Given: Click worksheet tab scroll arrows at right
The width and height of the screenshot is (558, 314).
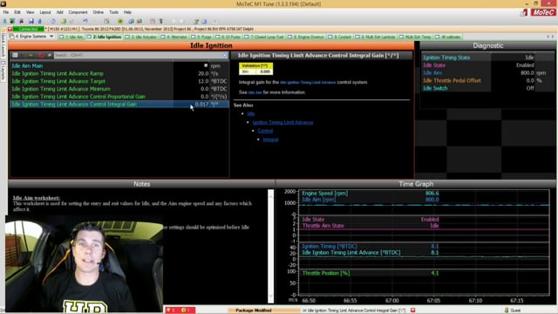Looking at the screenshot, I should [x=550, y=37].
